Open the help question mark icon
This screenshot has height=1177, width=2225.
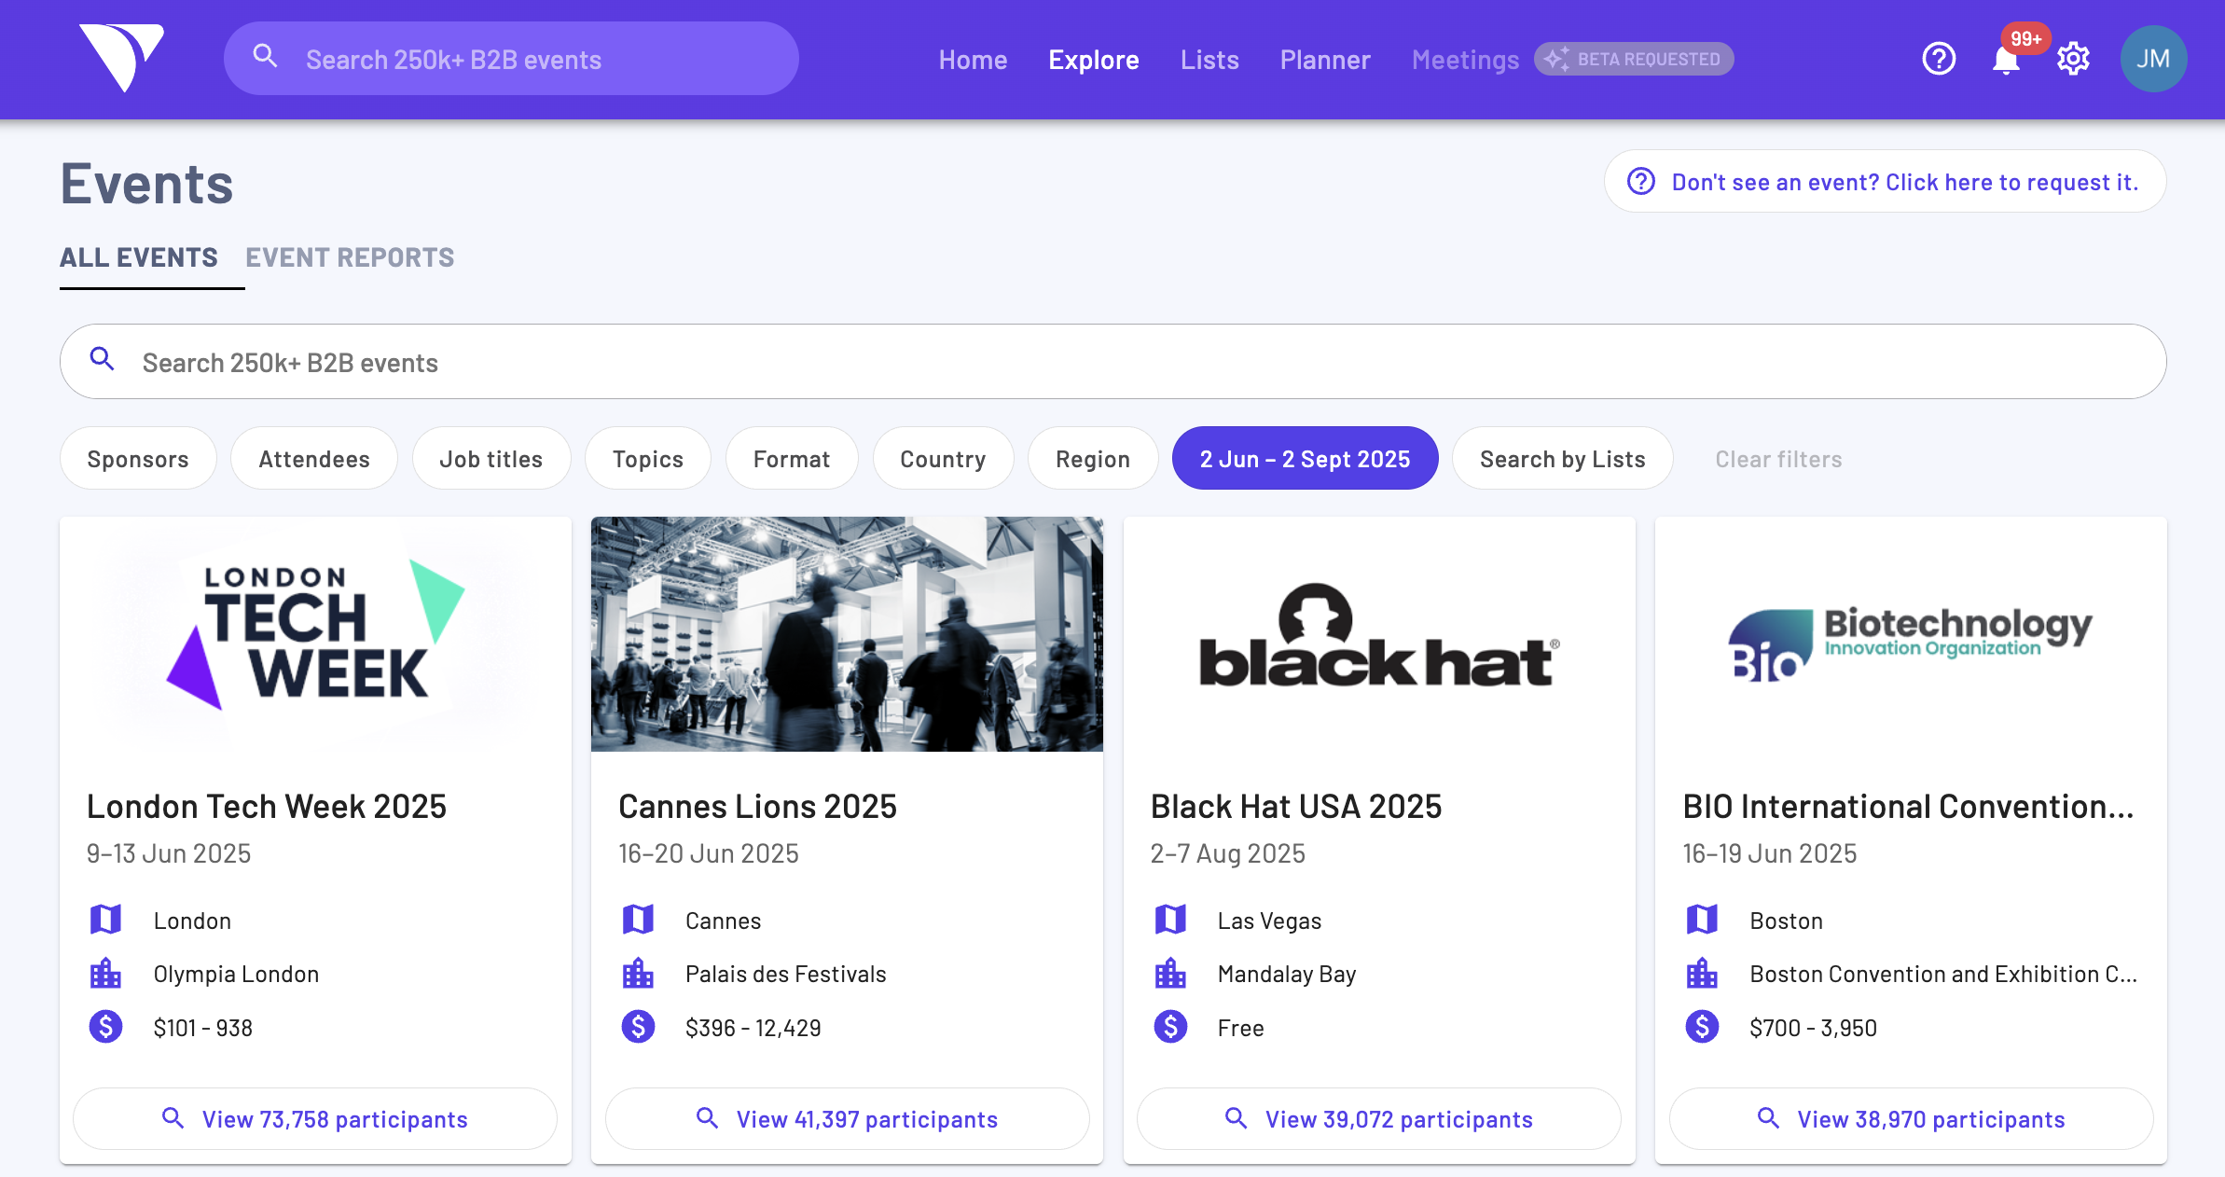pos(1939,59)
